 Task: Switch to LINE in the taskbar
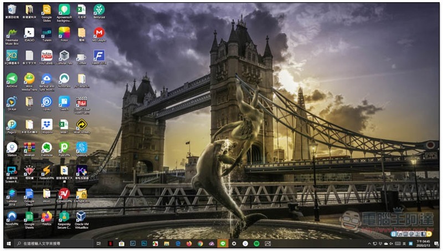tap(223, 243)
